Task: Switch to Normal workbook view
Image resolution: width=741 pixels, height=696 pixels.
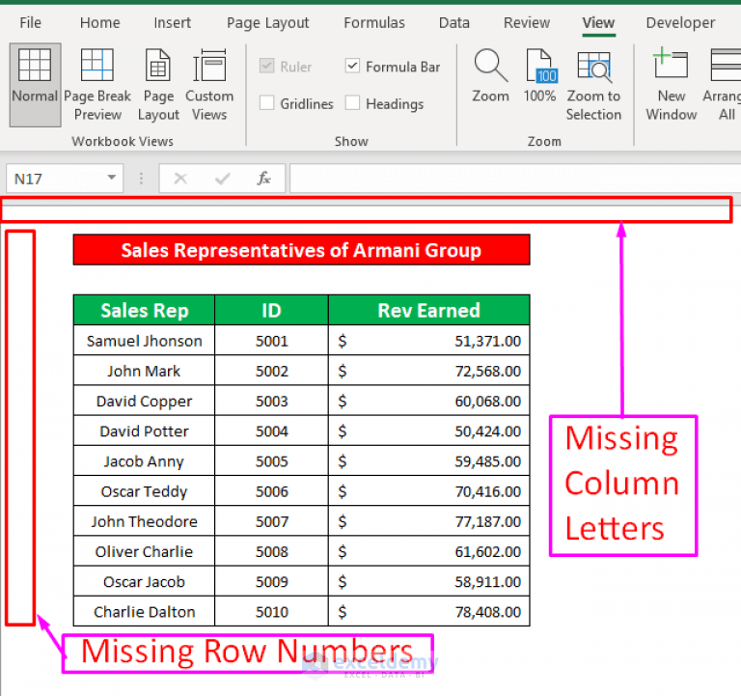Action: (x=35, y=85)
